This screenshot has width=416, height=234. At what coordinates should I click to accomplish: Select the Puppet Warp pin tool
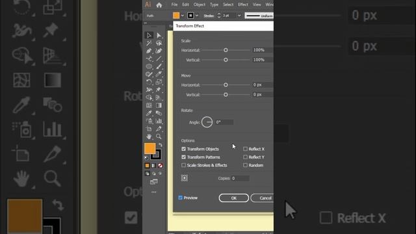159,90
